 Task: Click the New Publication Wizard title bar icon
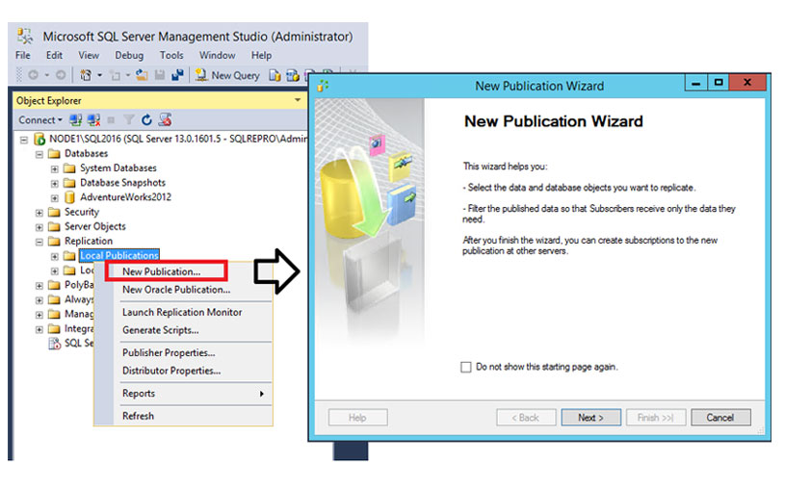(323, 86)
